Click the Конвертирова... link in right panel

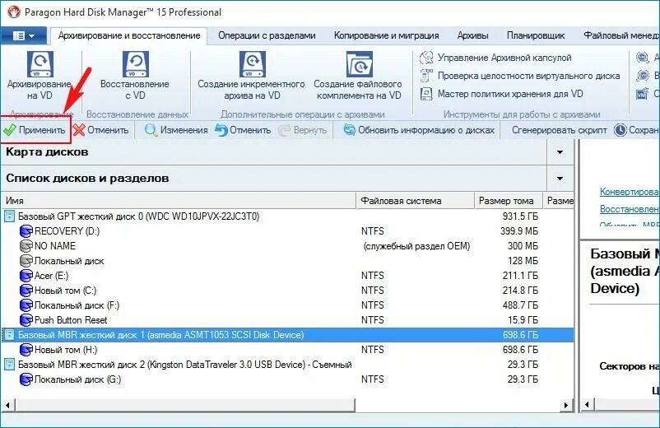630,192
